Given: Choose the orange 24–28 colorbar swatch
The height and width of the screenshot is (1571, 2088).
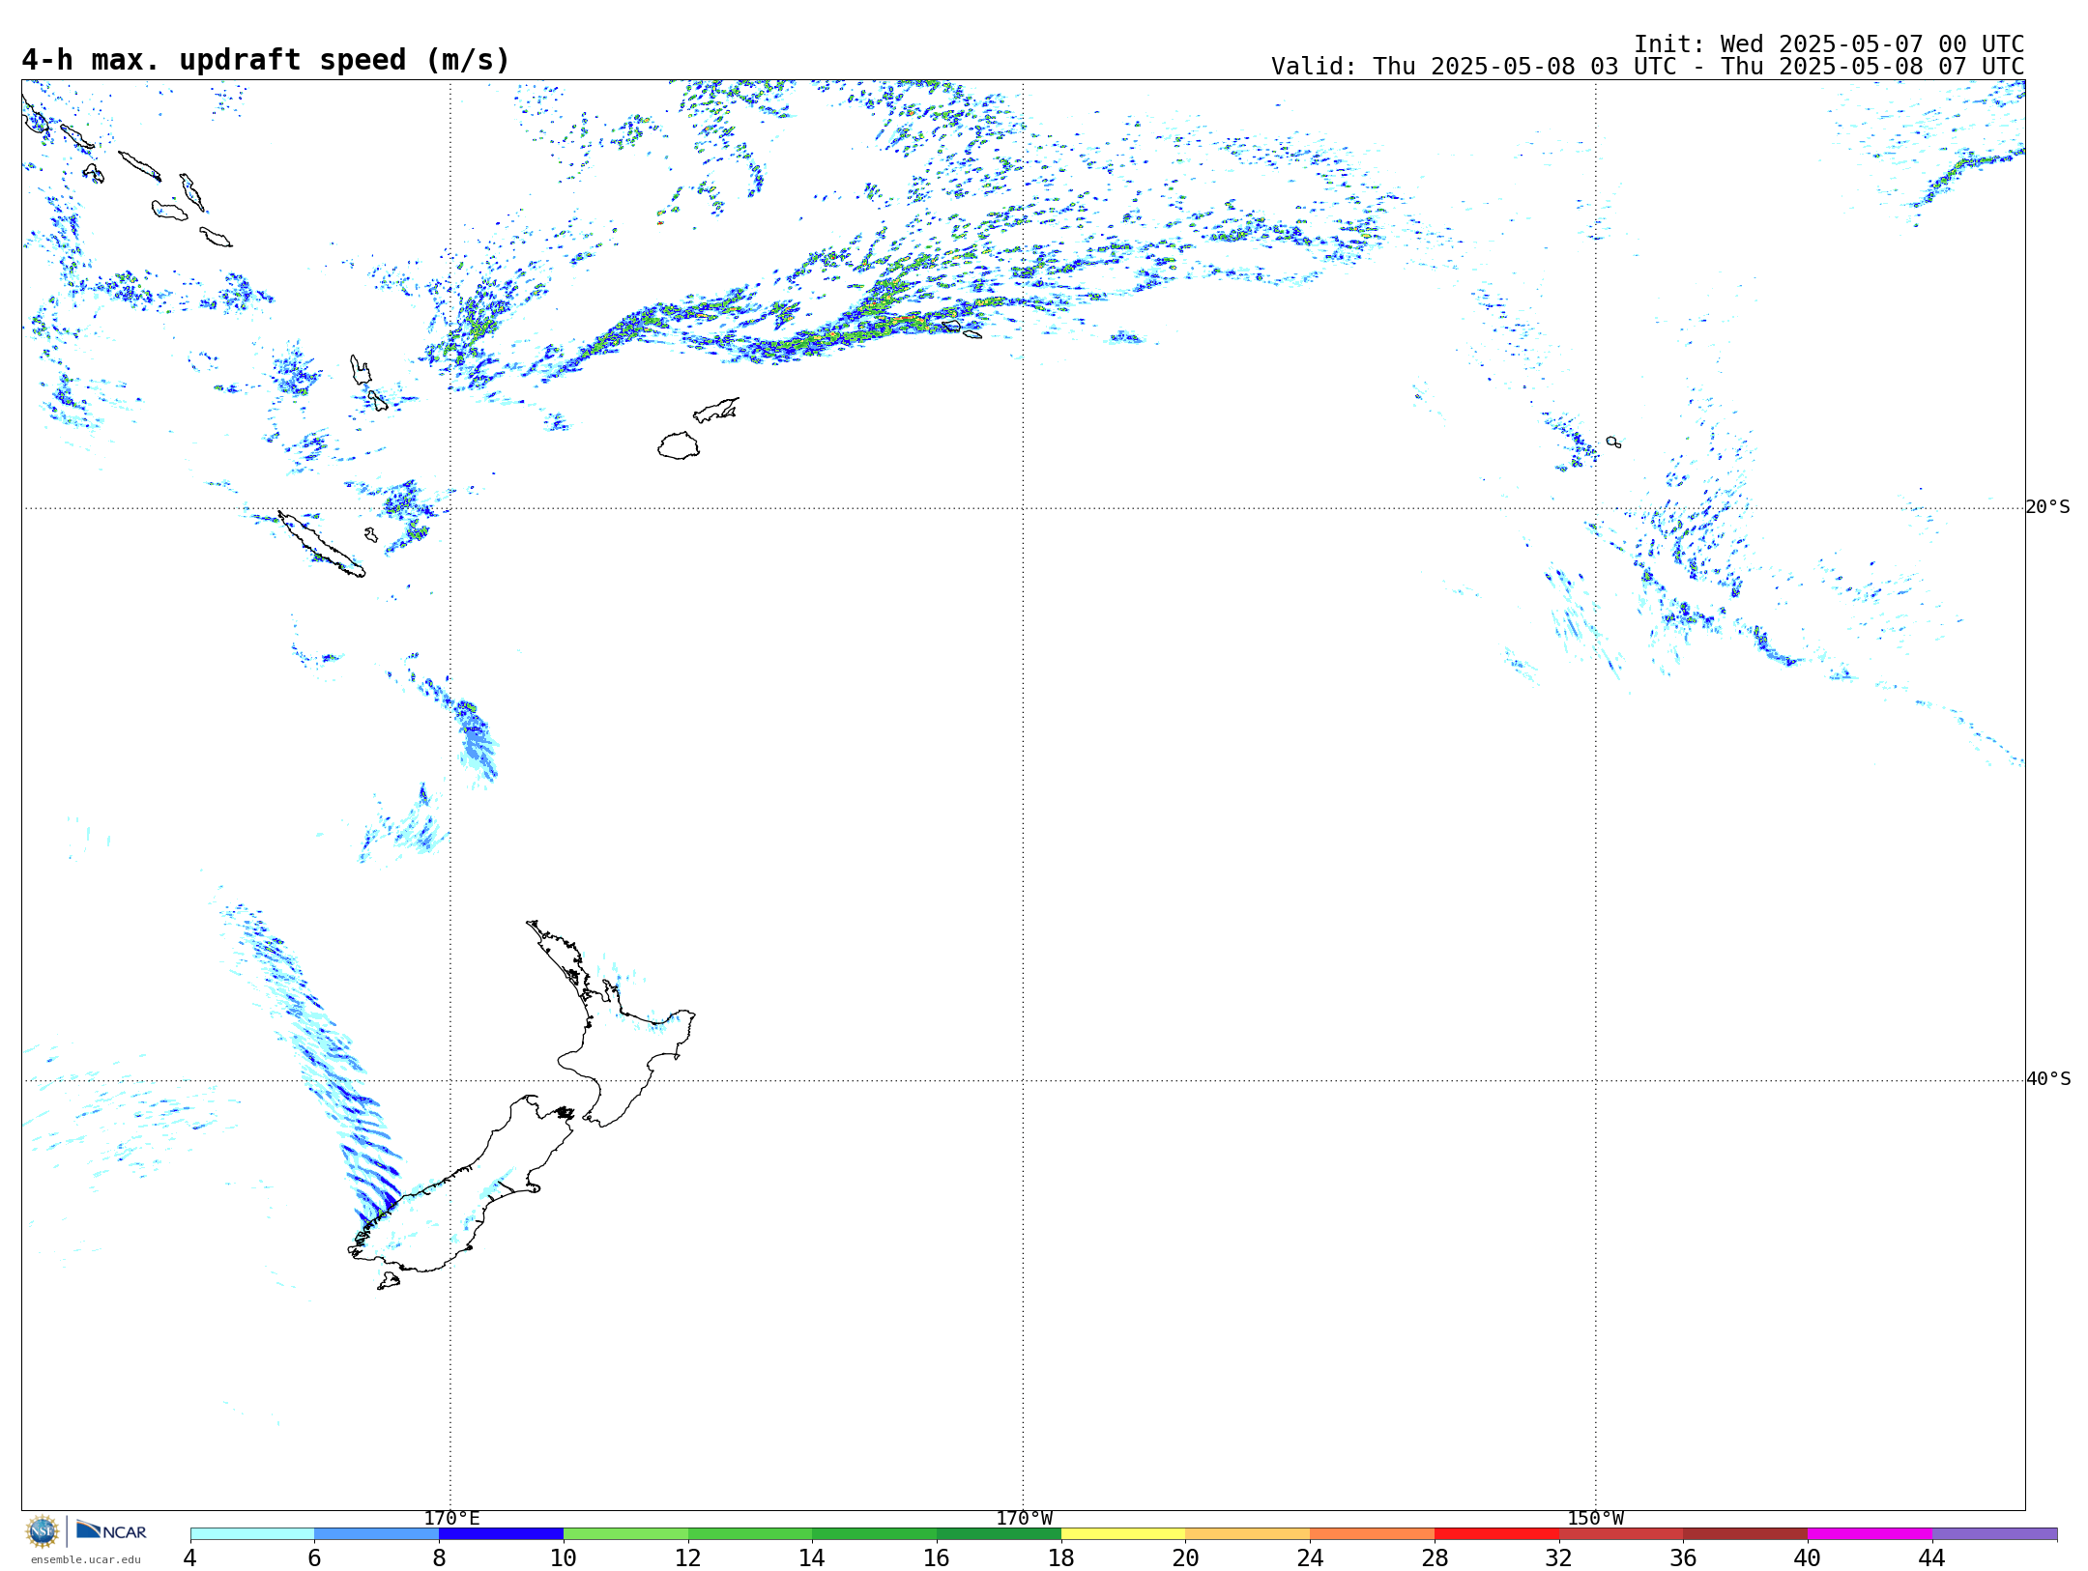Looking at the screenshot, I should (1372, 1534).
